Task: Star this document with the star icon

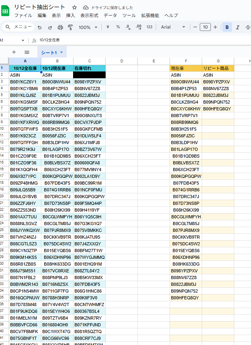Action: pos(75,8)
